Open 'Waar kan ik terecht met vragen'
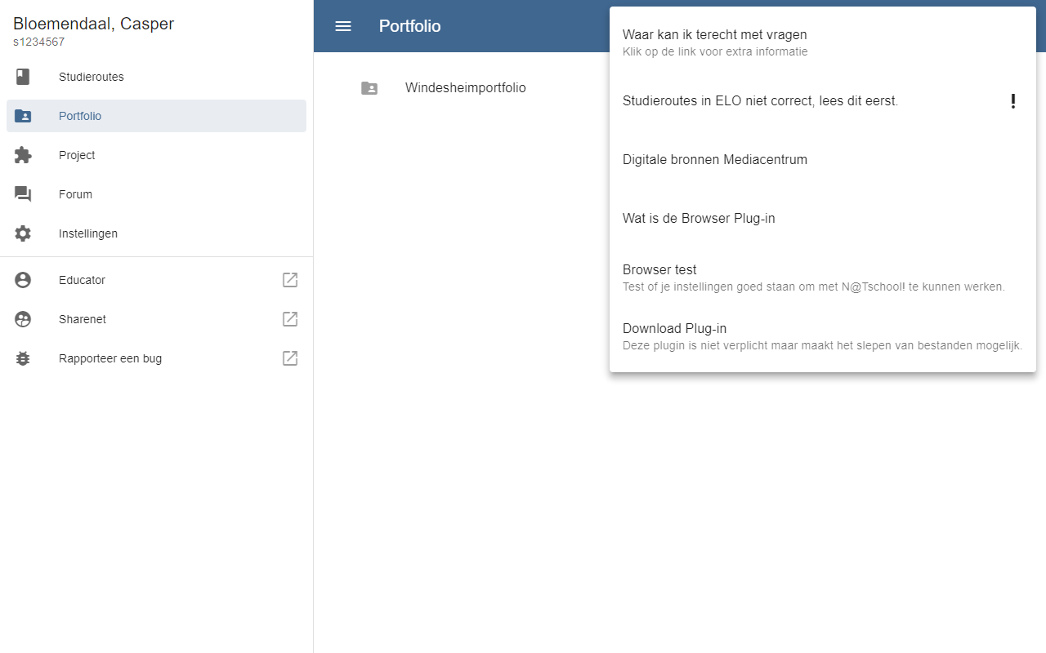Image resolution: width=1046 pixels, height=653 pixels. pos(823,42)
